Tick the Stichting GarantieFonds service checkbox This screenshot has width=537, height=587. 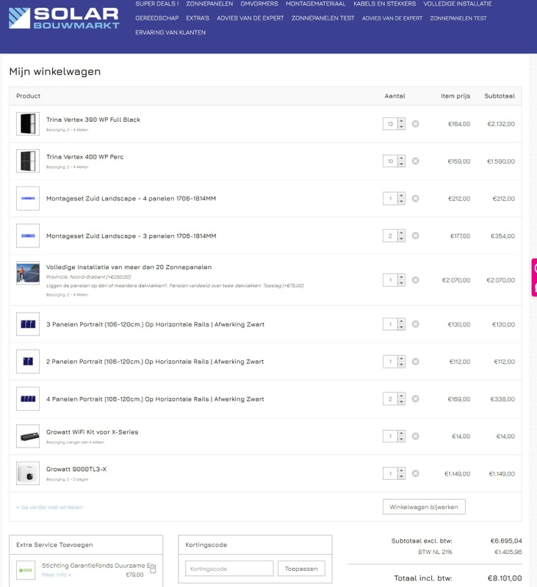click(x=153, y=569)
